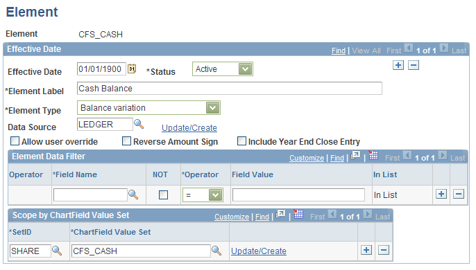Go to previous ChartField Value Set row
This screenshot has height=270, width=476.
pyautogui.click(x=332, y=214)
